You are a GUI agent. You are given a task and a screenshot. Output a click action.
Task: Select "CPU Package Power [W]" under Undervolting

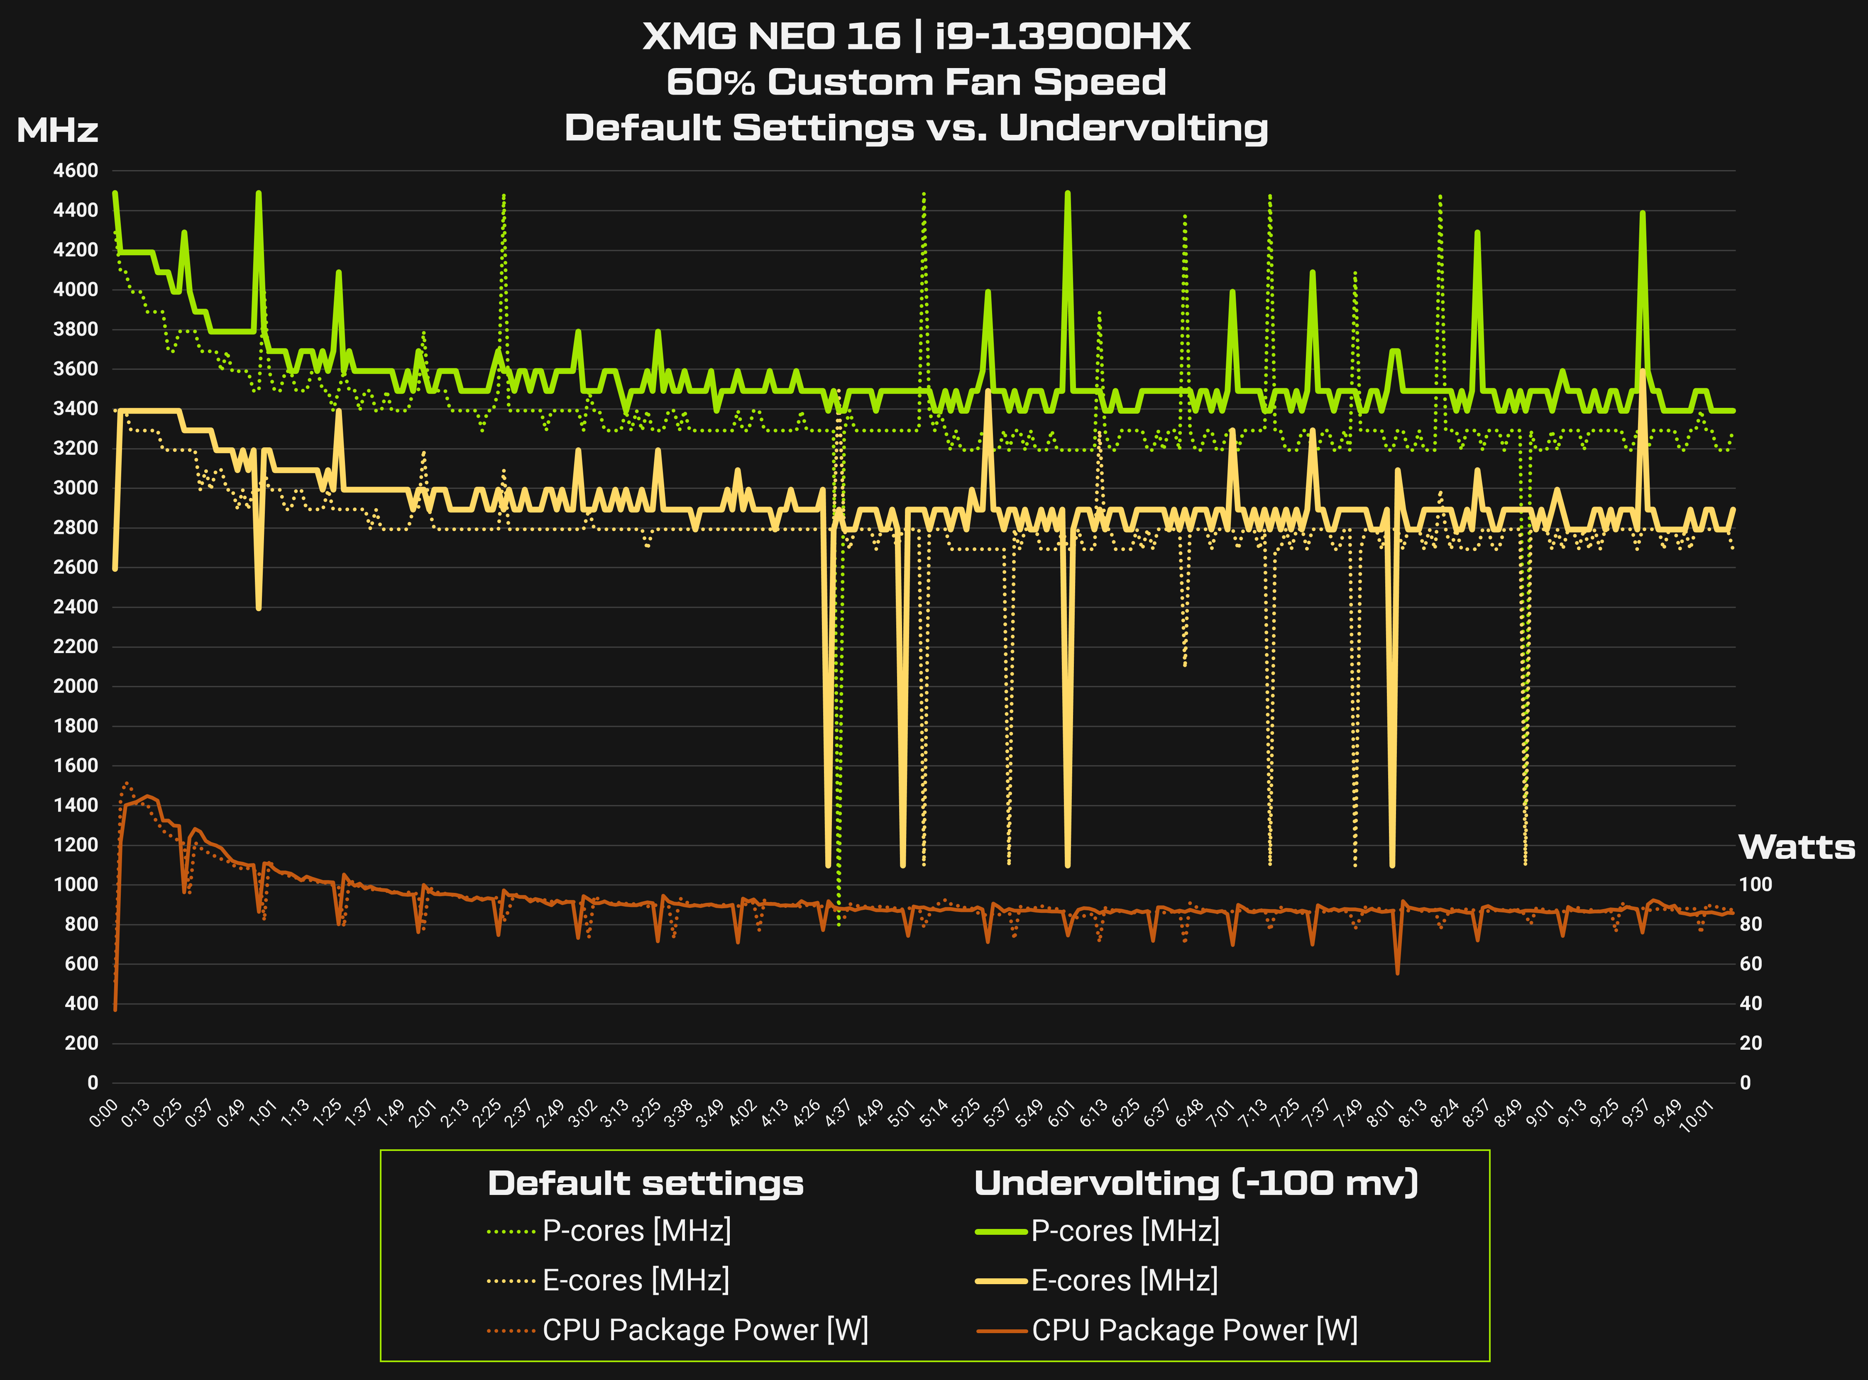click(x=1194, y=1330)
